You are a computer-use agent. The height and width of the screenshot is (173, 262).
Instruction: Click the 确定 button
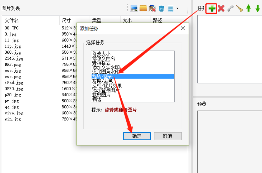point(137,136)
